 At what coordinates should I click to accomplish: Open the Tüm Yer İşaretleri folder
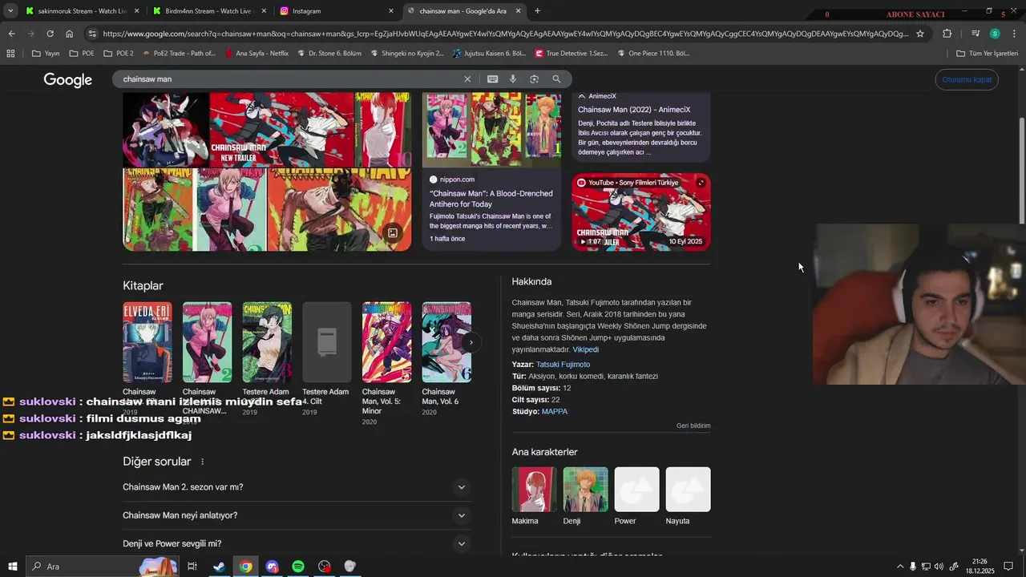pos(987,54)
